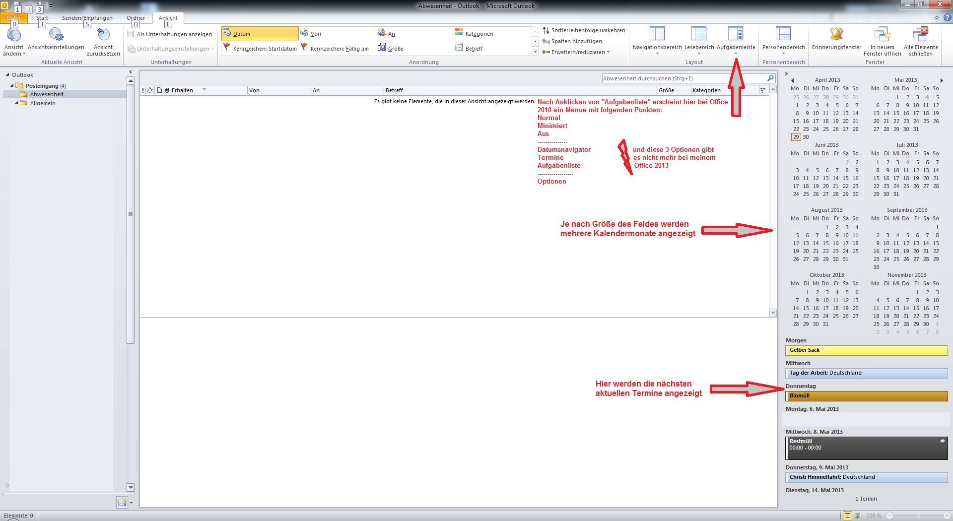Click the filter icon in column header
Image resolution: width=953 pixels, height=521 pixels.
(762, 90)
